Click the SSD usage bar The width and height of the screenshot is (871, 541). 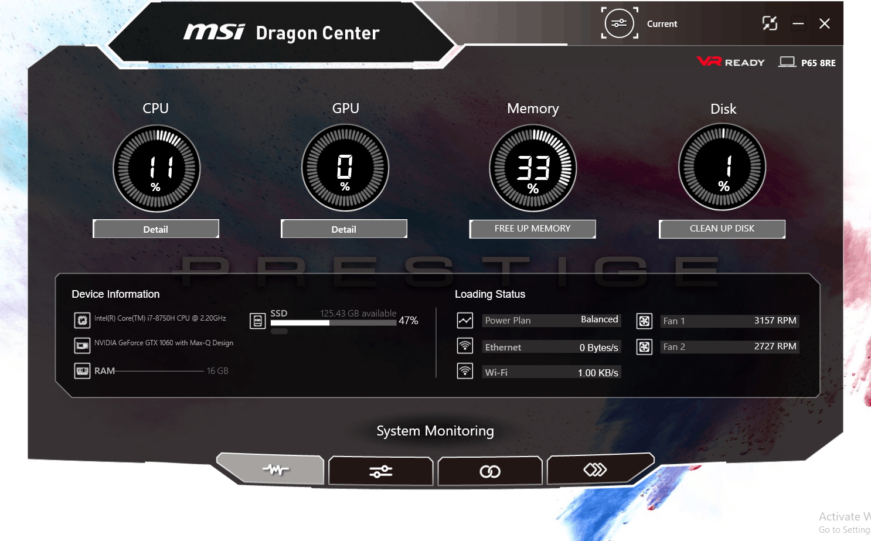[334, 322]
